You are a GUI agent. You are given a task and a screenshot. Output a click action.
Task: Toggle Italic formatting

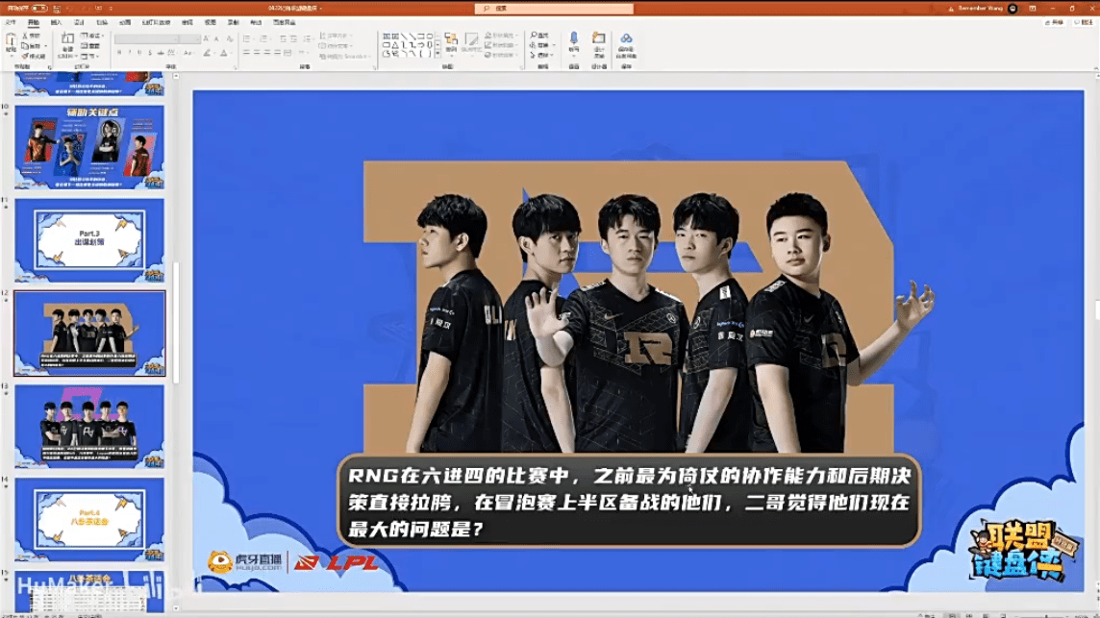[x=129, y=53]
